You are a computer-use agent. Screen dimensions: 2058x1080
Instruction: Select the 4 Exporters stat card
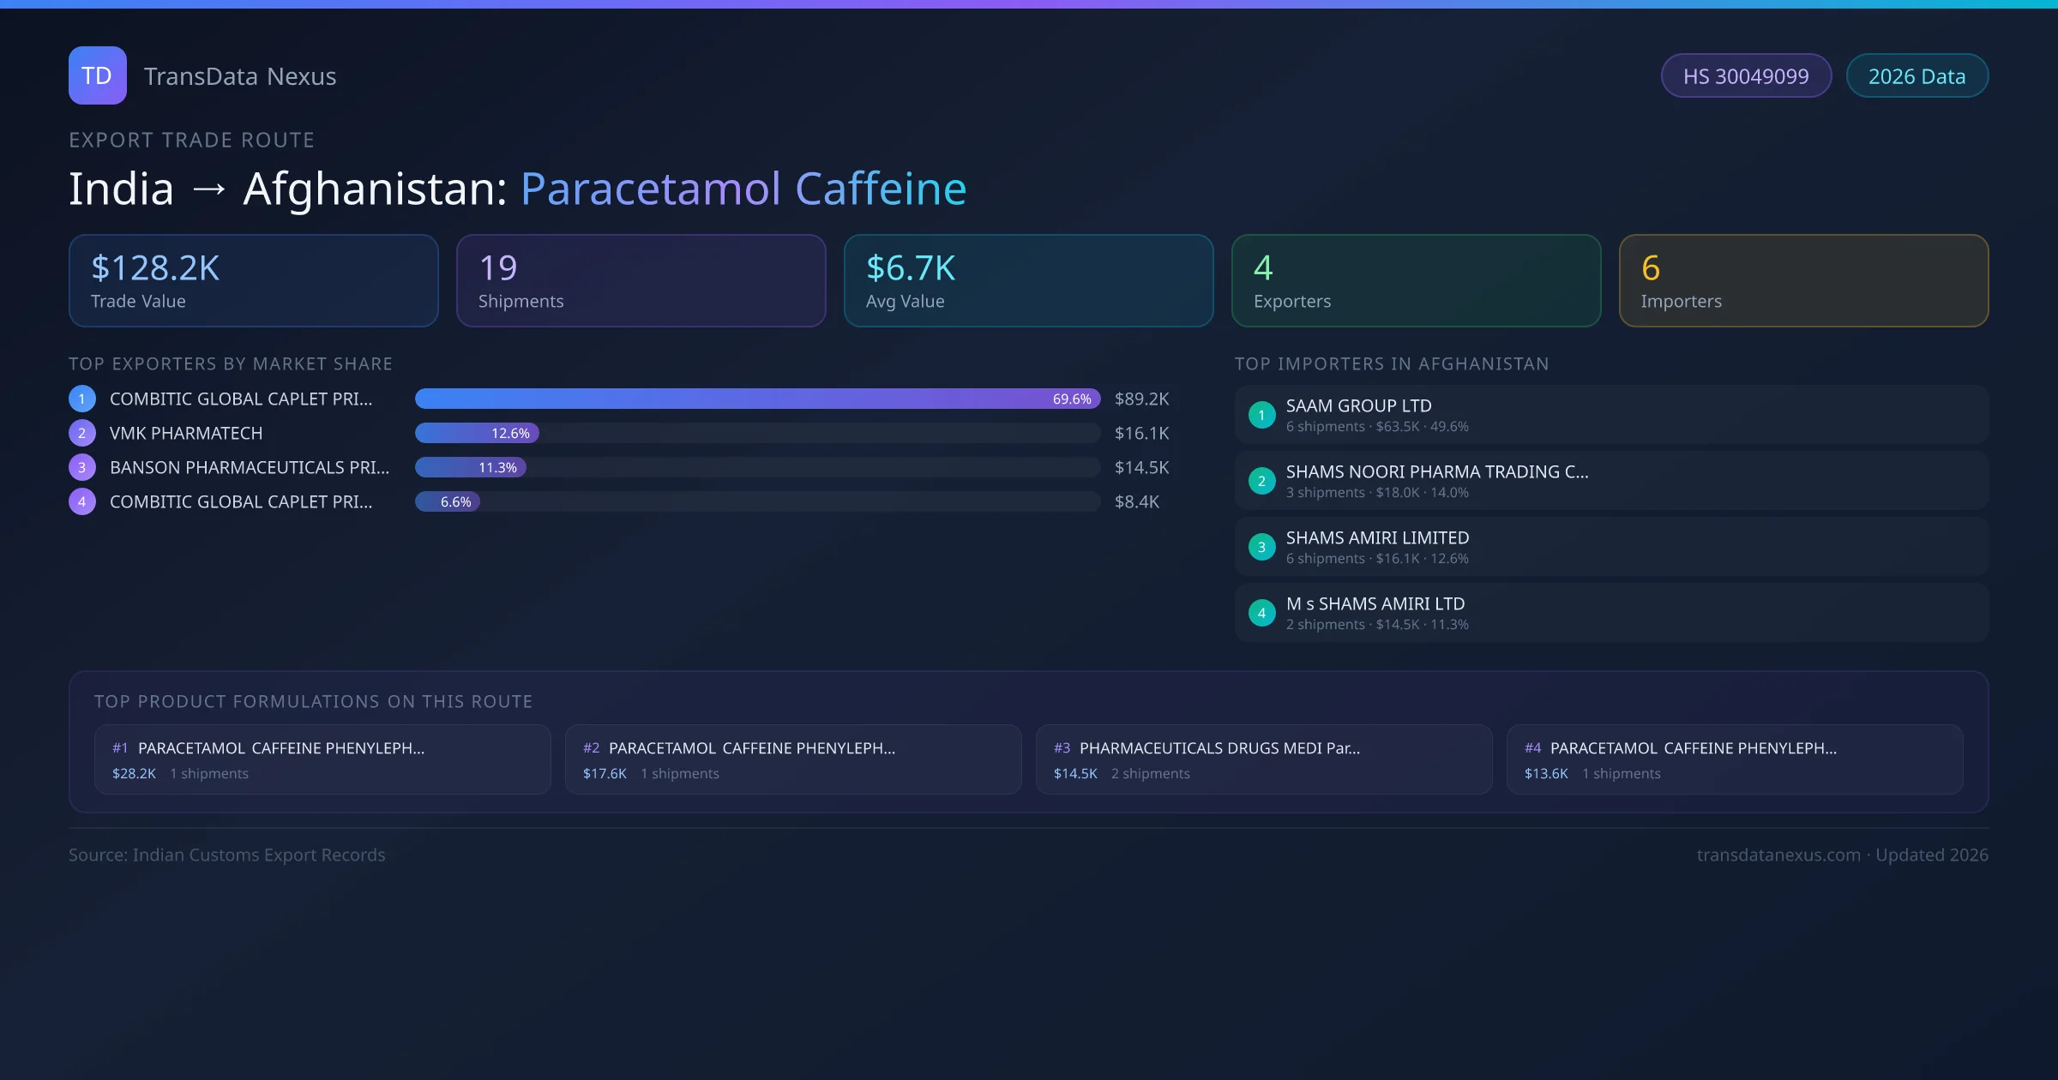[x=1416, y=281]
